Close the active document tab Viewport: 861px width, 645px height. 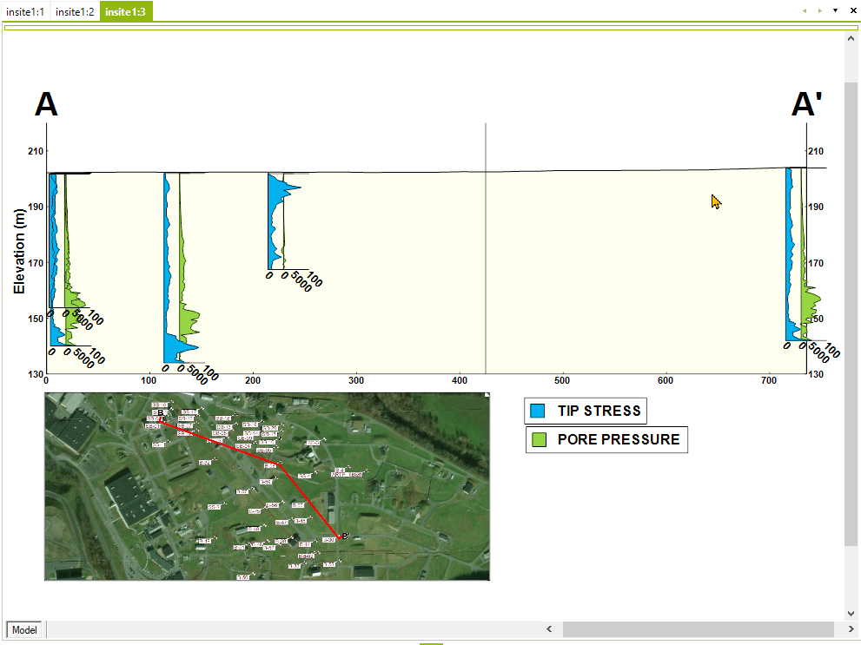851,10
